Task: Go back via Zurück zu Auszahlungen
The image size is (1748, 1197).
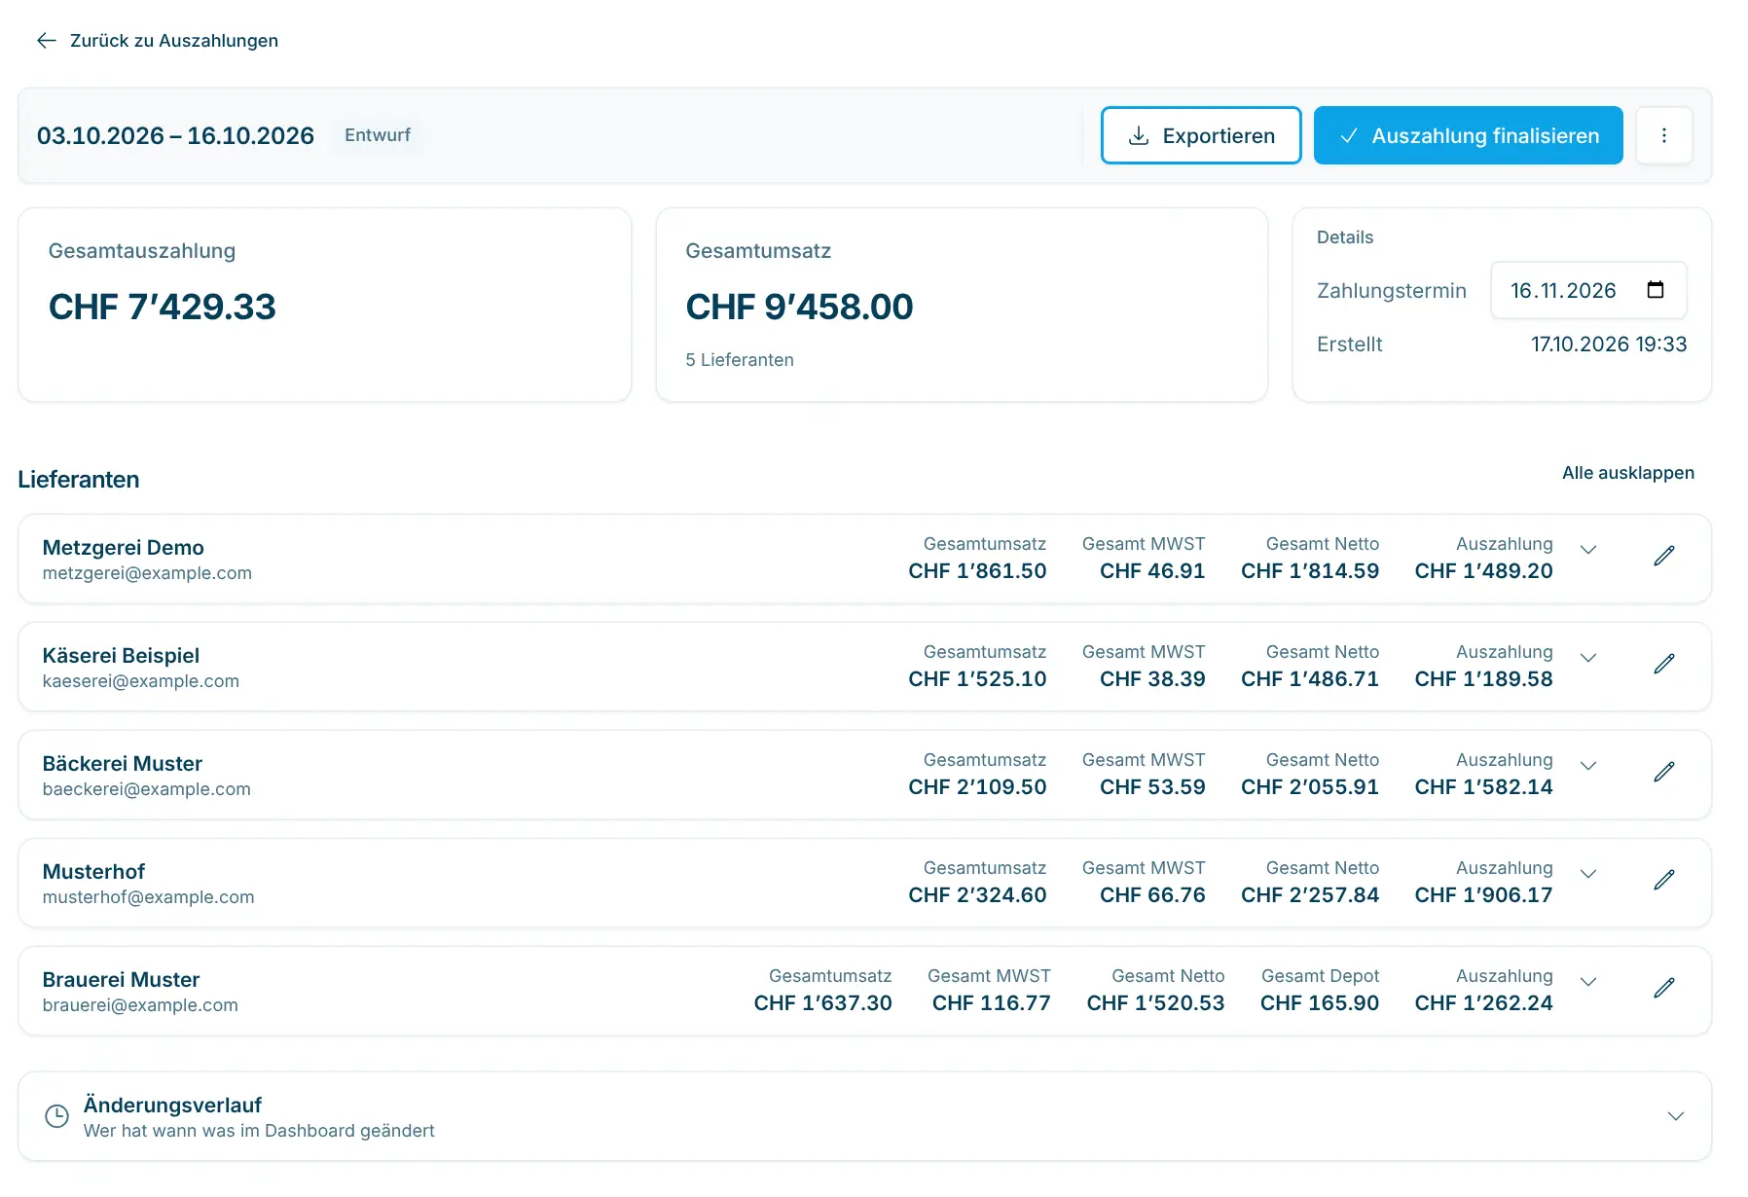Action: [x=173, y=40]
